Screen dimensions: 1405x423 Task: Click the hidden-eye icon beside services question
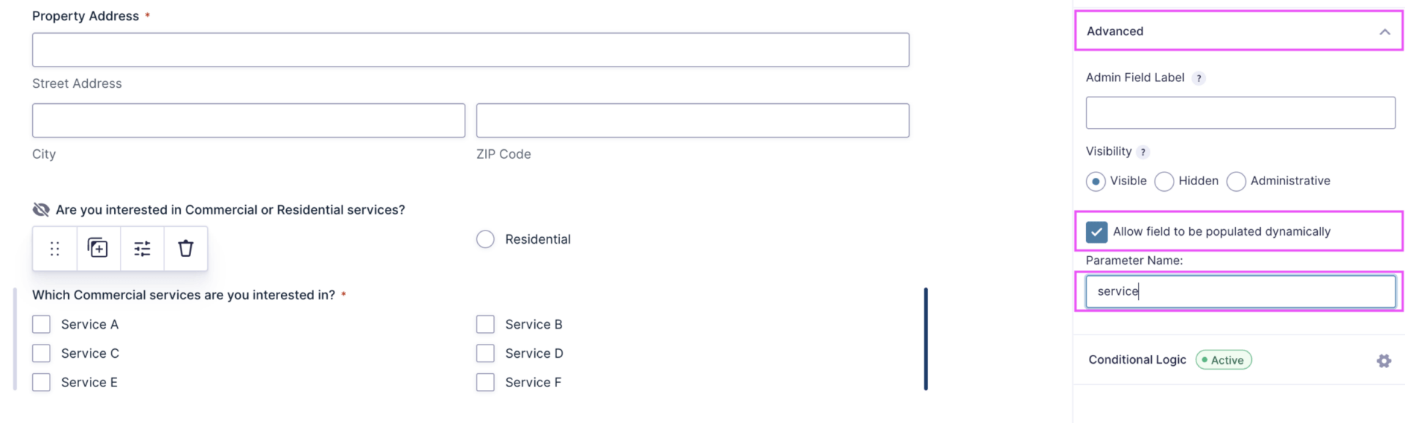41,210
